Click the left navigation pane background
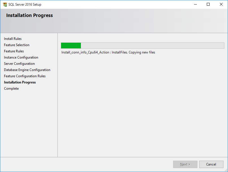228x172 pixels. point(28,119)
